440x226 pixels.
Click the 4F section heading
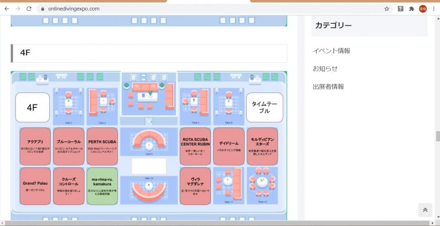[x=149, y=53]
